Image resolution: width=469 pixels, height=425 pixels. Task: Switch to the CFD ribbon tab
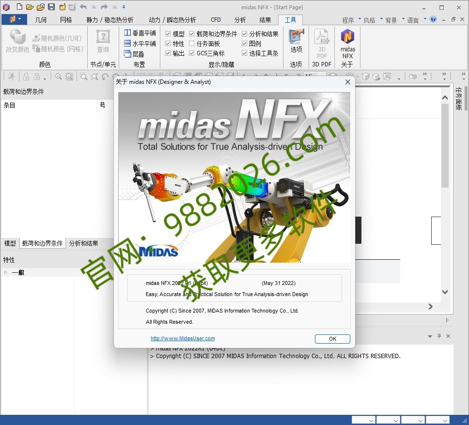point(216,20)
